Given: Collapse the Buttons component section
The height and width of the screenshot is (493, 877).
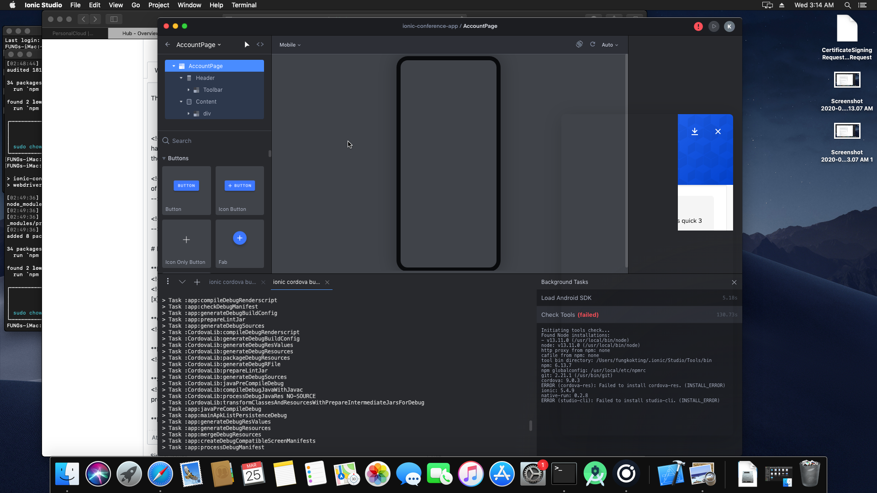Looking at the screenshot, I should 164,158.
